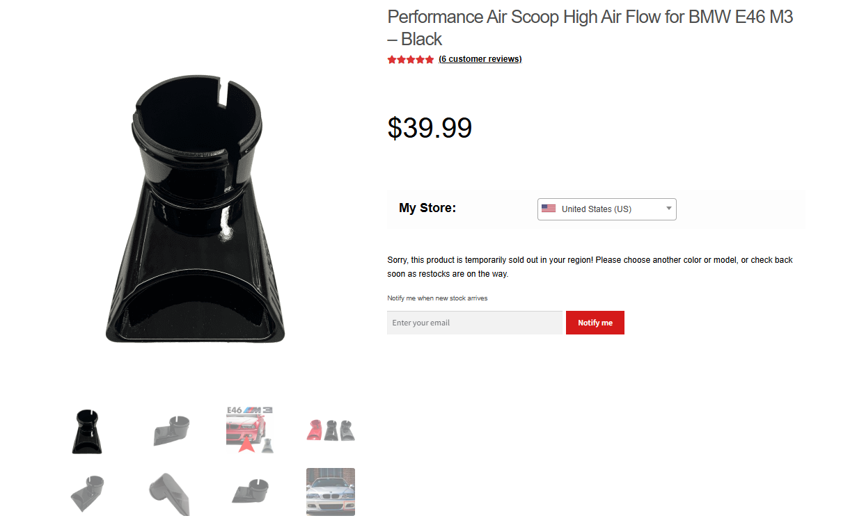Select the silver BMW front photo thumbnail
This screenshot has width=857, height=525.
(x=331, y=492)
